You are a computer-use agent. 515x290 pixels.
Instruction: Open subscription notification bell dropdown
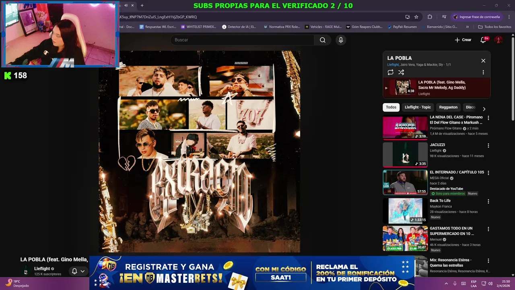[78, 271]
